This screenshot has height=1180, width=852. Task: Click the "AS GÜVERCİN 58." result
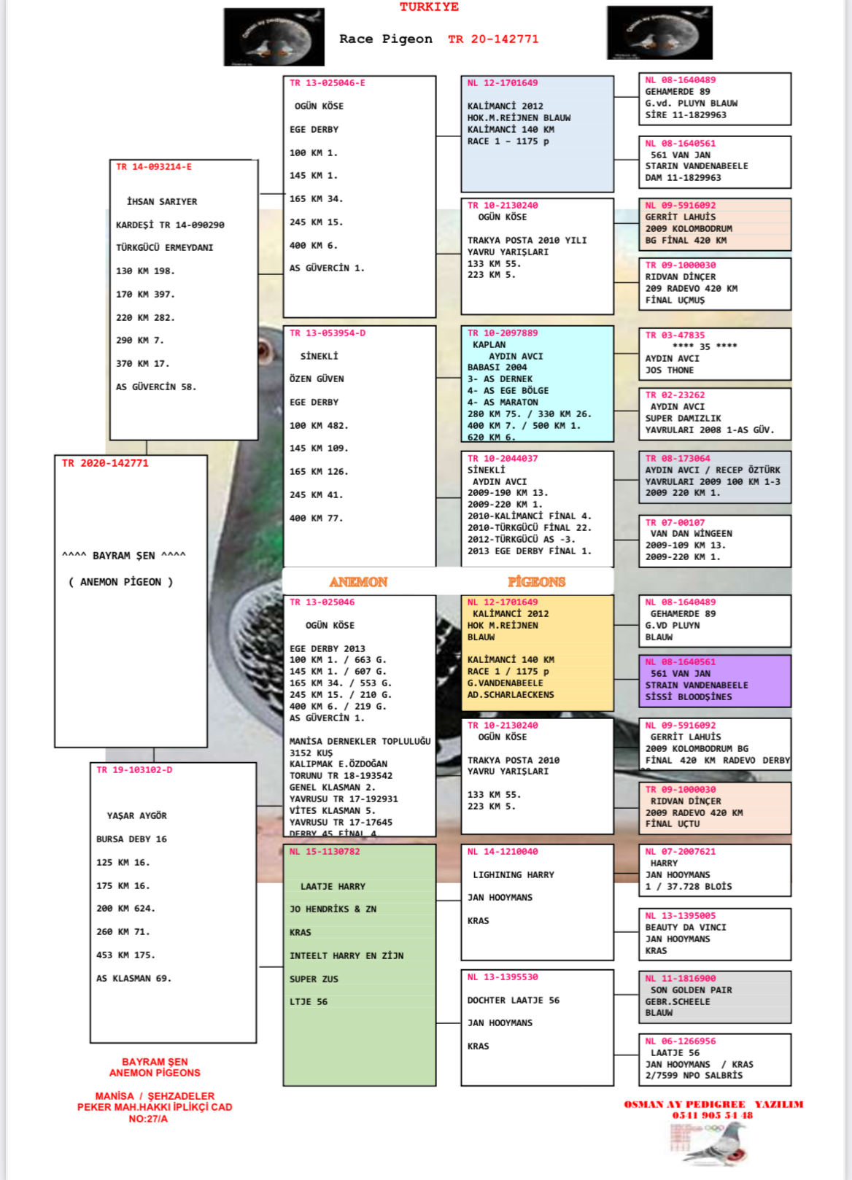(x=156, y=387)
